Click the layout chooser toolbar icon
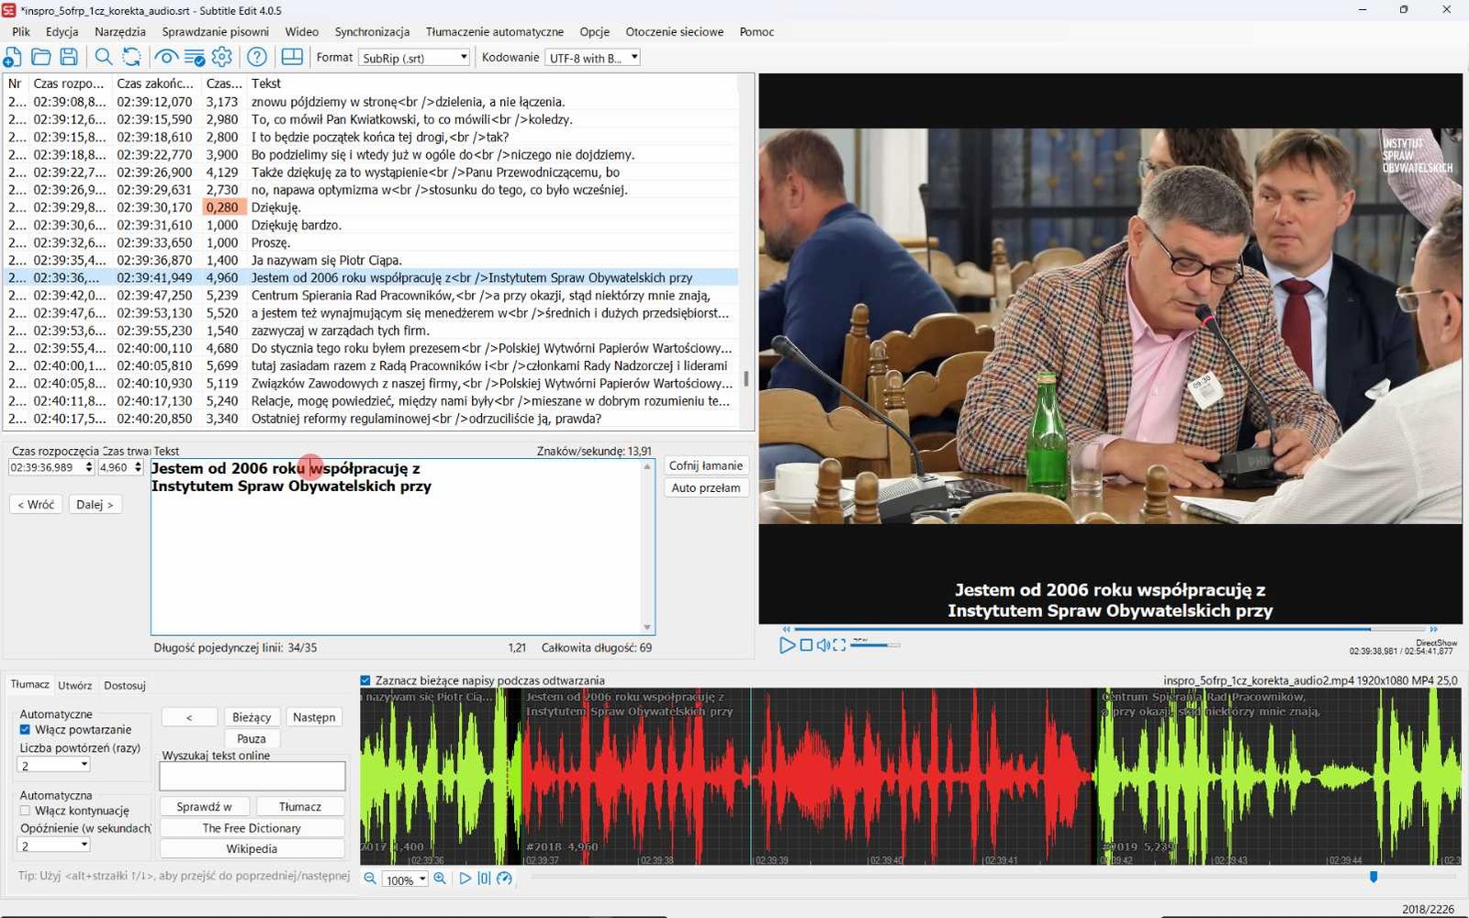The height and width of the screenshot is (918, 1469). click(292, 57)
